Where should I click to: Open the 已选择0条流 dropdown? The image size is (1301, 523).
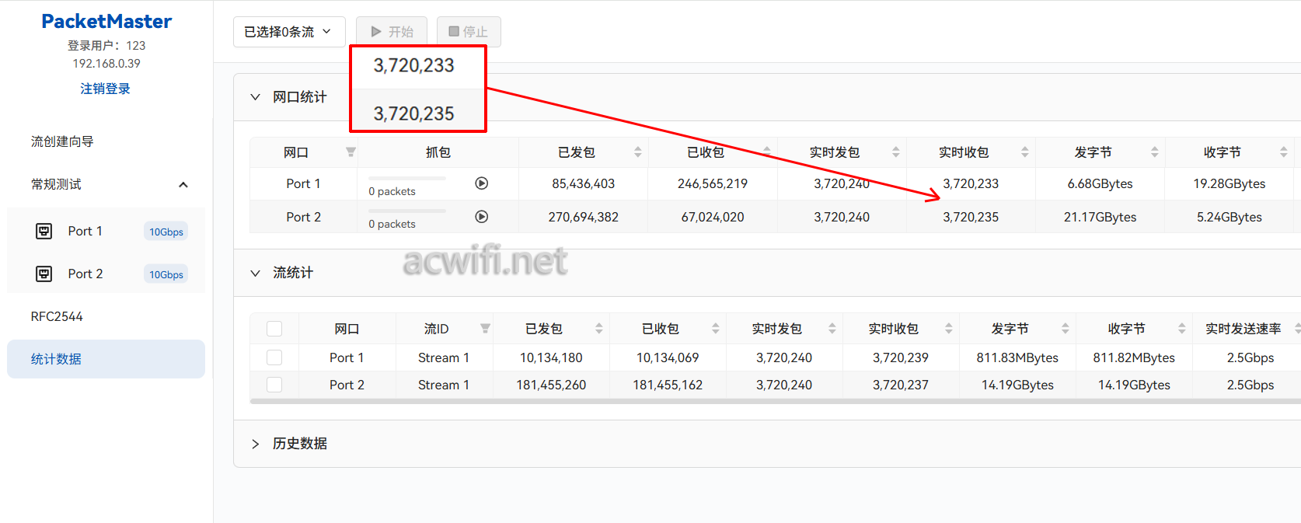pyautogui.click(x=288, y=32)
